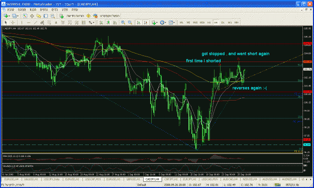Select the Trendline drawing tool
The width and height of the screenshot is (314, 188).
click(x=36, y=22)
